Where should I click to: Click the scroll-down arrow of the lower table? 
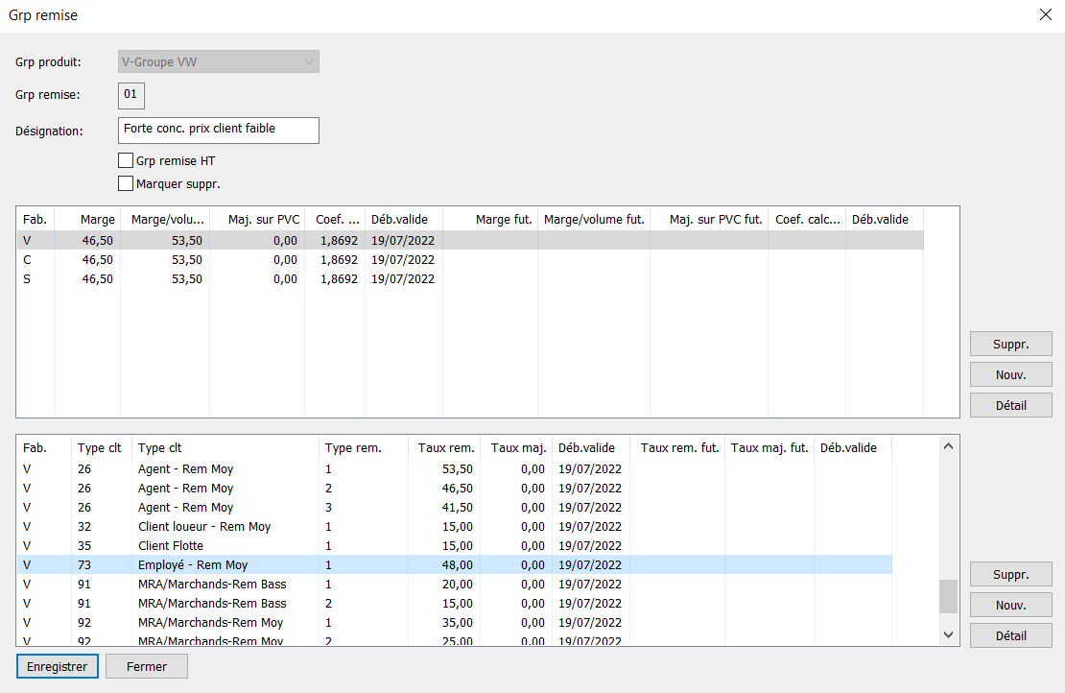point(948,634)
